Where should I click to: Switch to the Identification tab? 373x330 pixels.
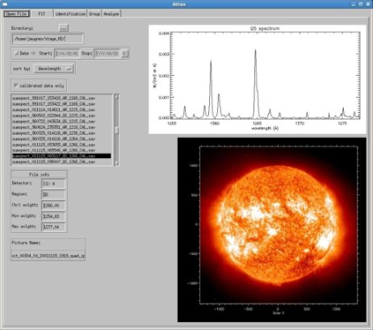coord(70,14)
